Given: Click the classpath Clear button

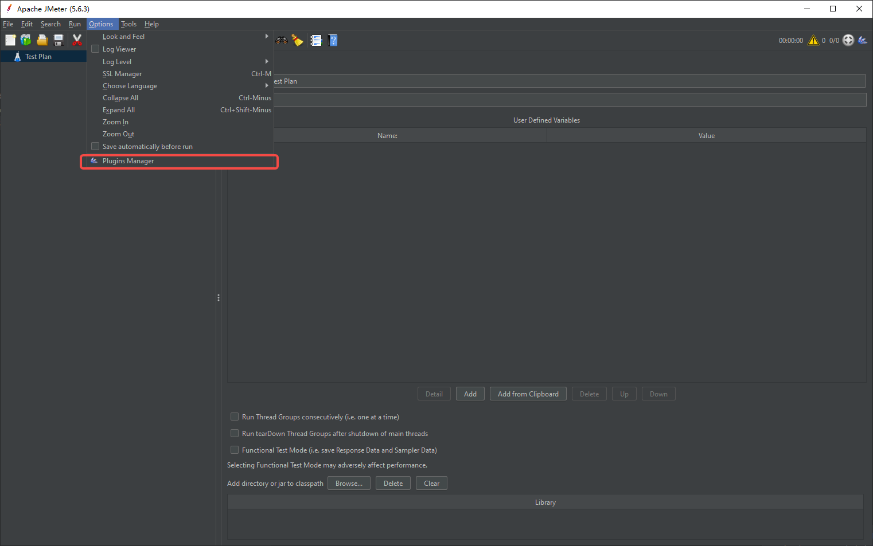Looking at the screenshot, I should pos(431,483).
